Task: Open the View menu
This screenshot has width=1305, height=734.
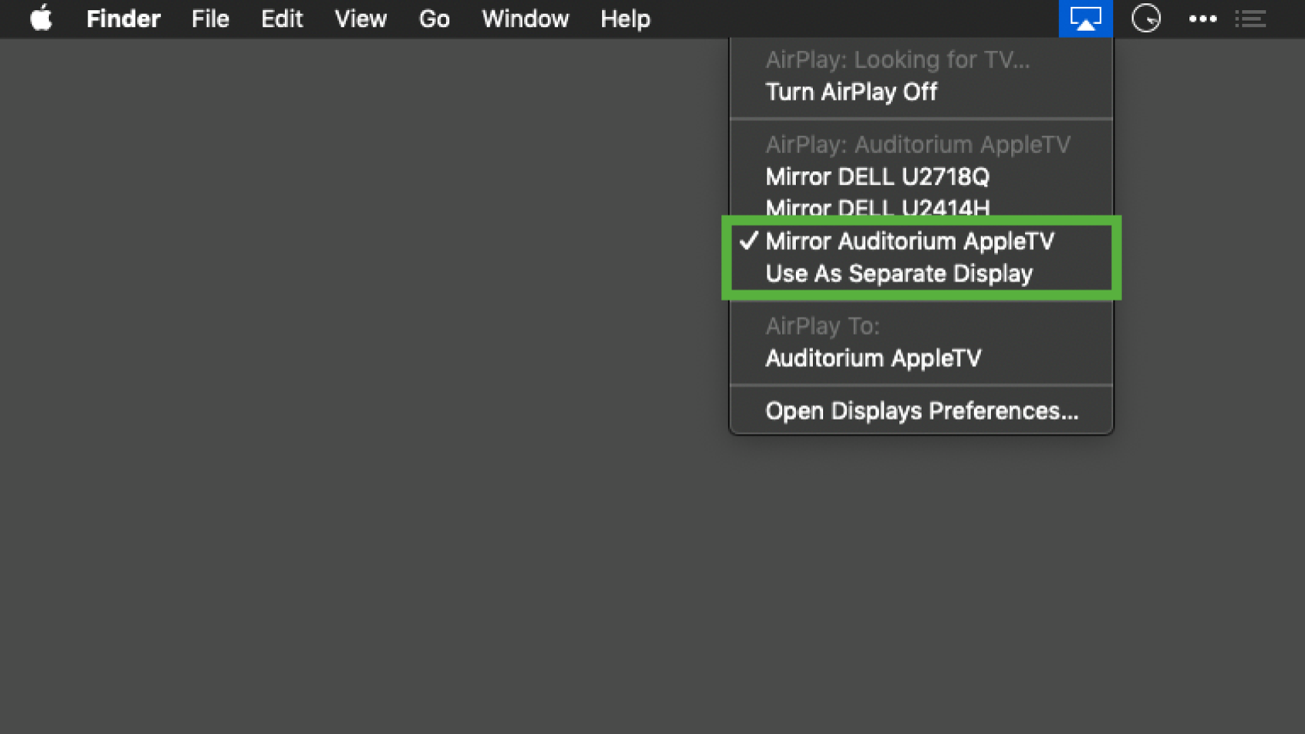Action: point(360,18)
